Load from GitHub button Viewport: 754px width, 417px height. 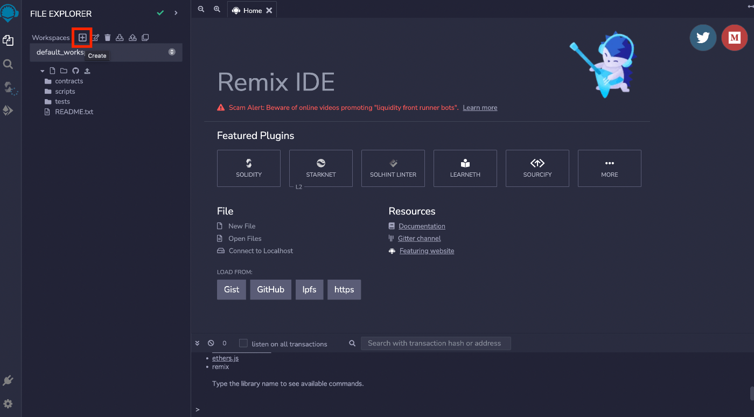point(270,289)
